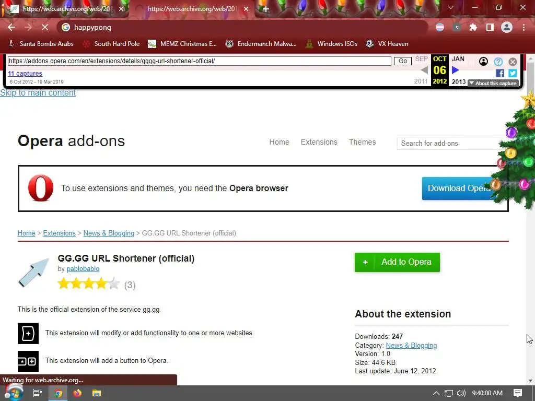Open Windows ISOs bookmark

click(x=331, y=44)
